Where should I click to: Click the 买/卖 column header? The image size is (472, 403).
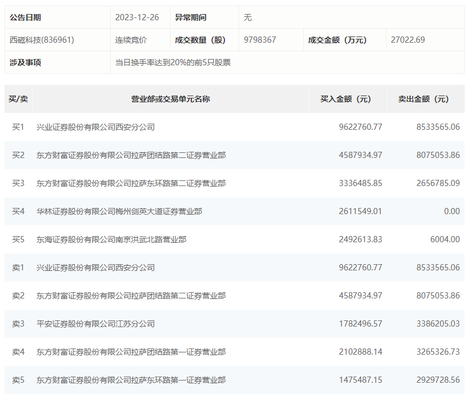point(19,99)
